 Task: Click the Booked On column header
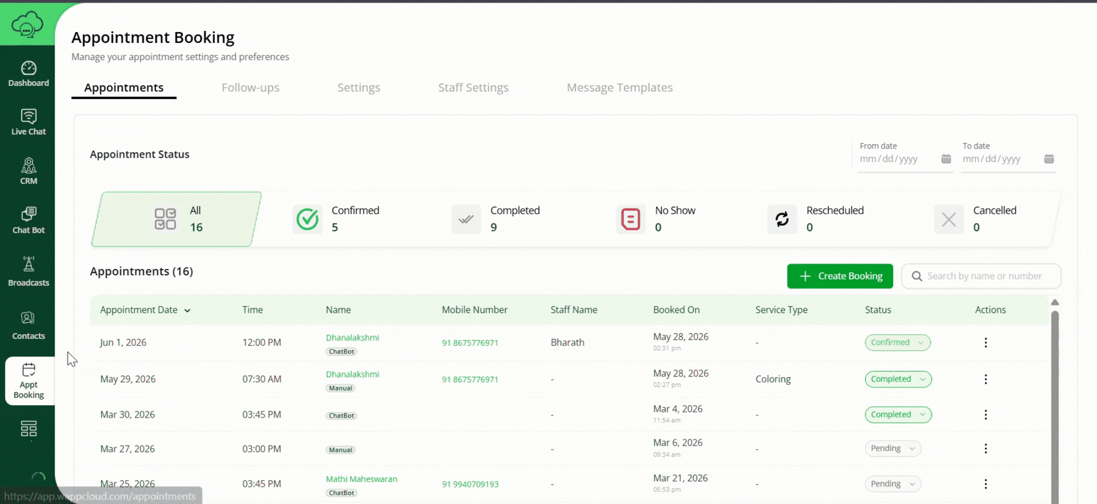[x=676, y=310]
